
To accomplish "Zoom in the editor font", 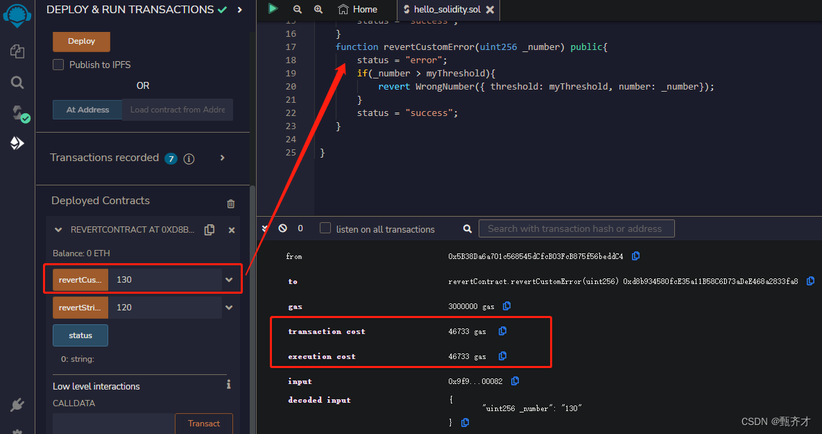I will click(318, 9).
